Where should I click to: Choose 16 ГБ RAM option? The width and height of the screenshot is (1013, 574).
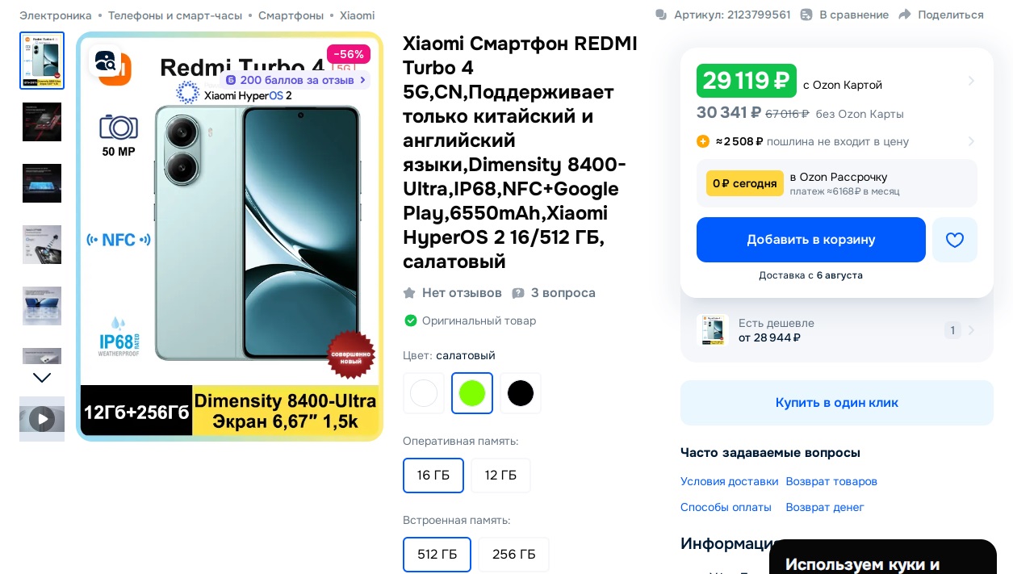(433, 476)
